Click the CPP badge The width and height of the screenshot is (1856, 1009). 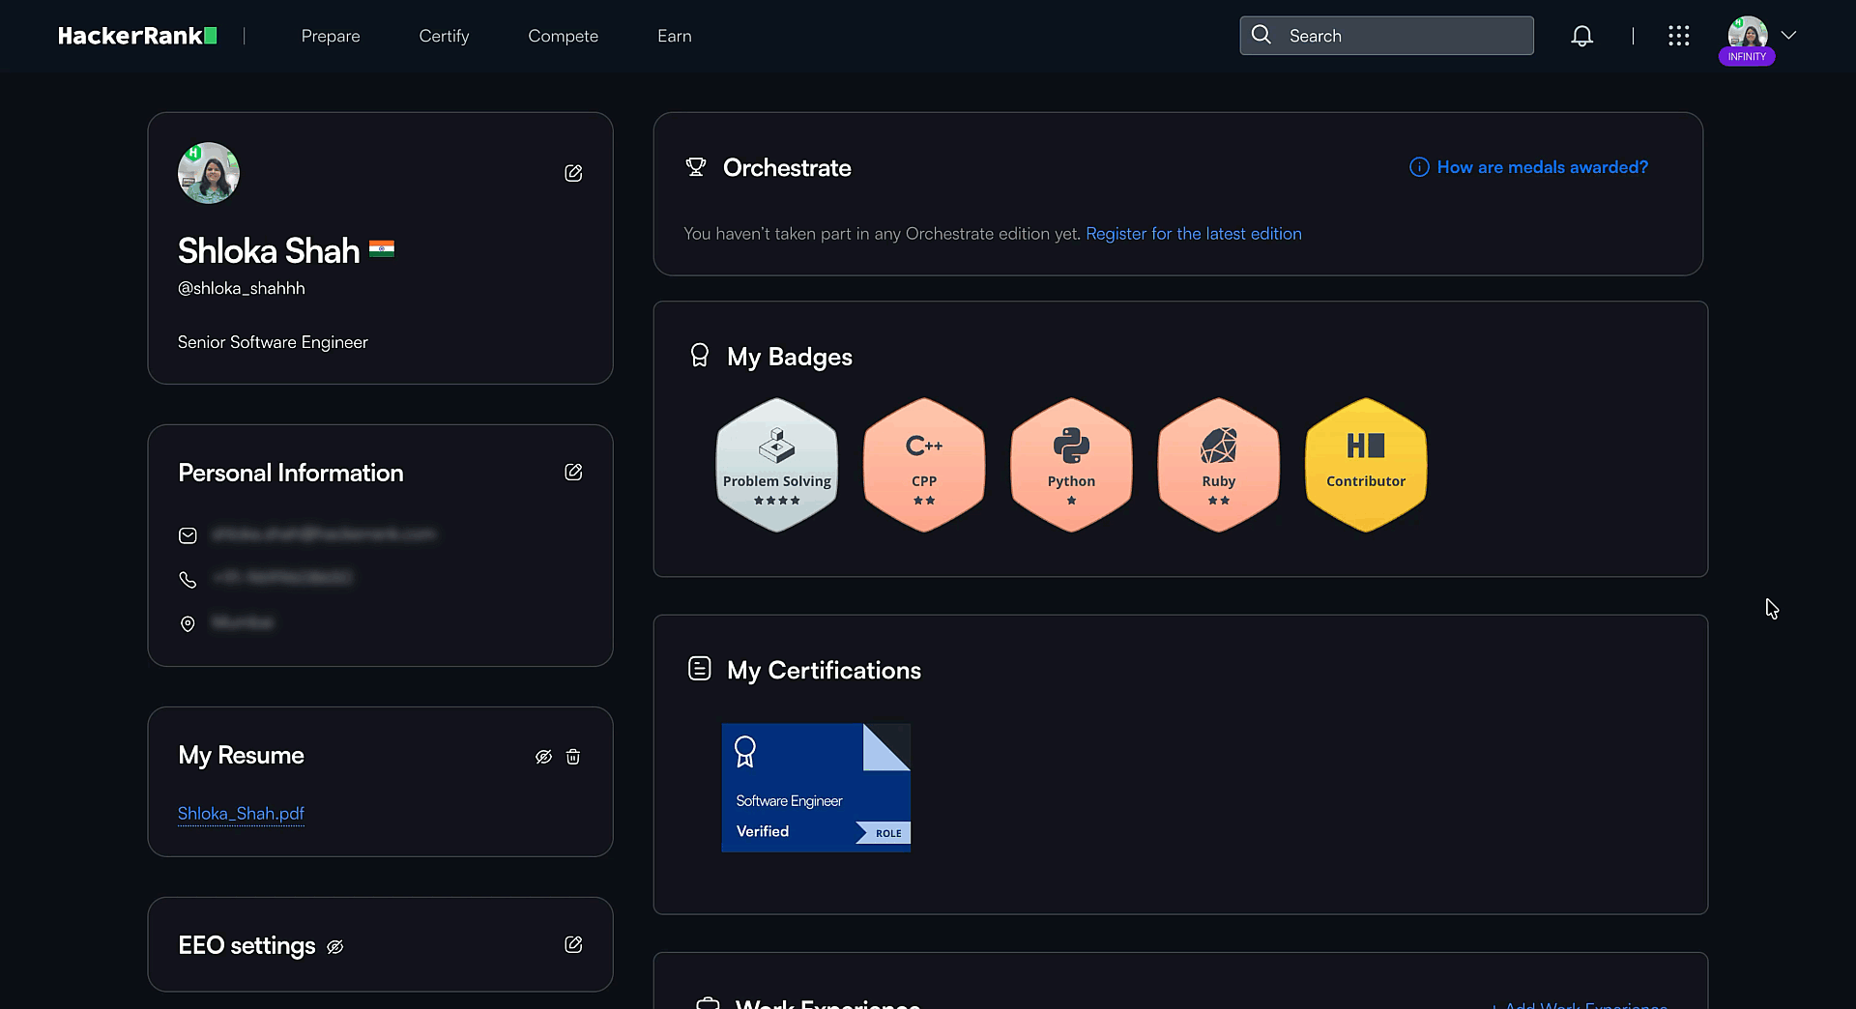point(924,465)
